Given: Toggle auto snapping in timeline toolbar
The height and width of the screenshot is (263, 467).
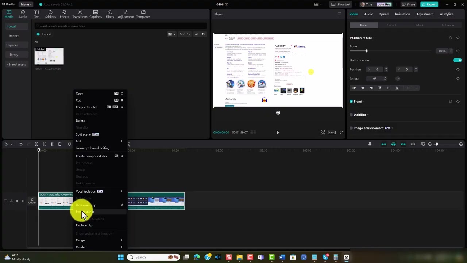Looking at the screenshot, I should pos(394,144).
